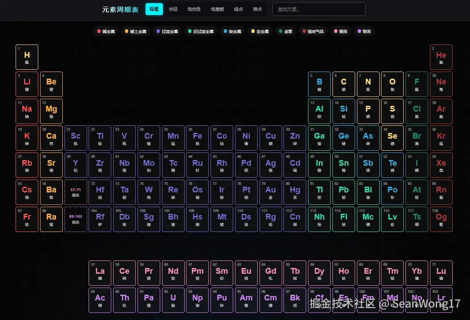This screenshot has width=470, height=320.
Task: Open the rutherfordium (Rf) element cell
Action: click(100, 219)
